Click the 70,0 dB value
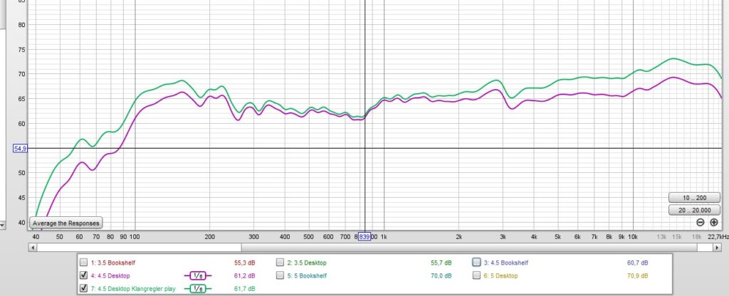The image size is (729, 296). [x=441, y=275]
